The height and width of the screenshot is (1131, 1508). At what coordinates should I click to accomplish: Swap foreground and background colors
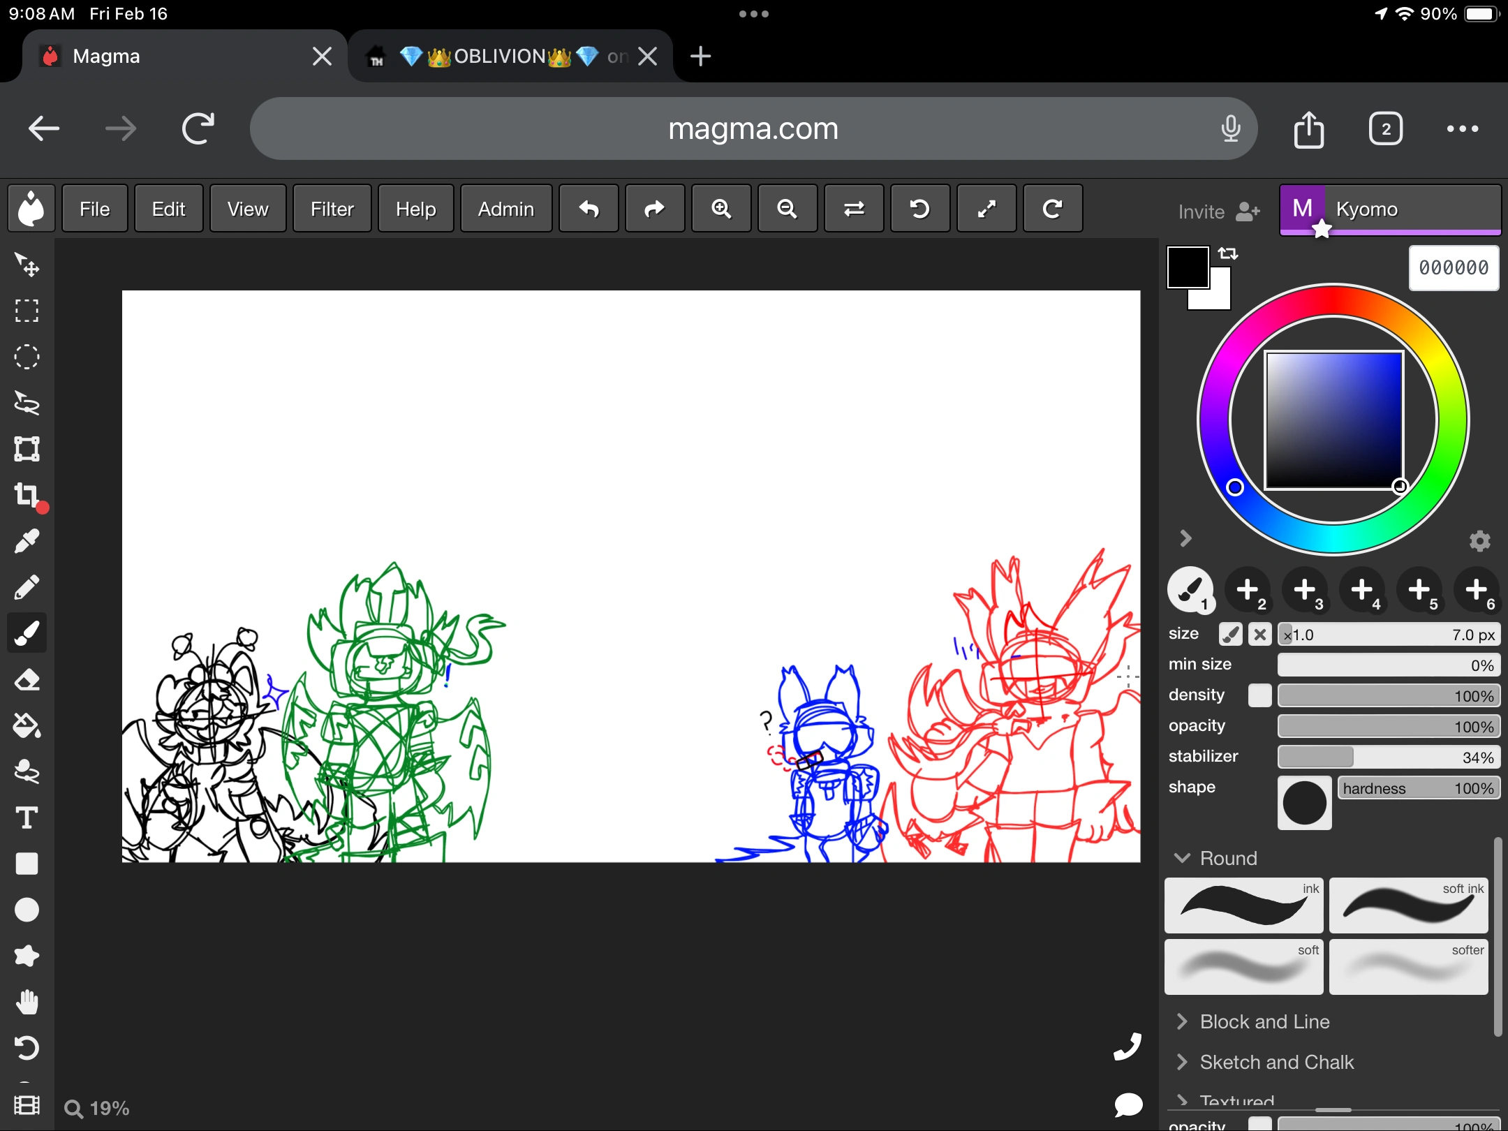(1228, 253)
